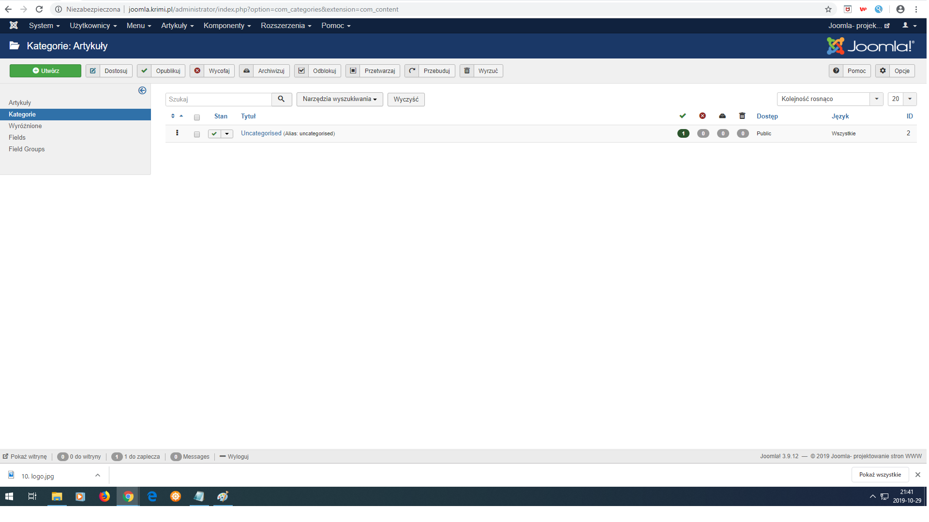This screenshot has height=522, width=929.
Task: Click the green published checkmark column header
Action: pos(683,116)
